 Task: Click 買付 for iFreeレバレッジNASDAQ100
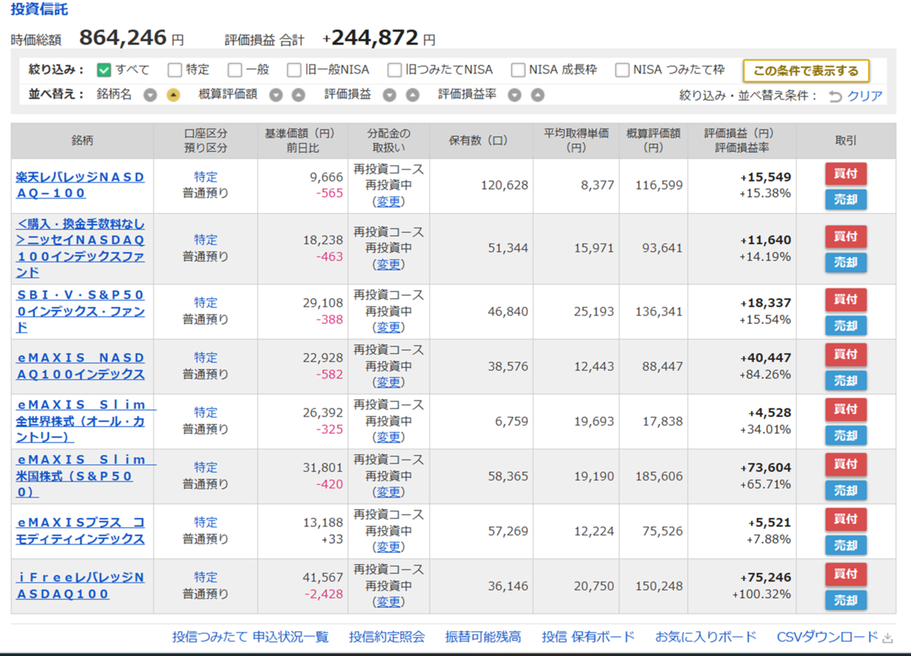pyautogui.click(x=846, y=574)
